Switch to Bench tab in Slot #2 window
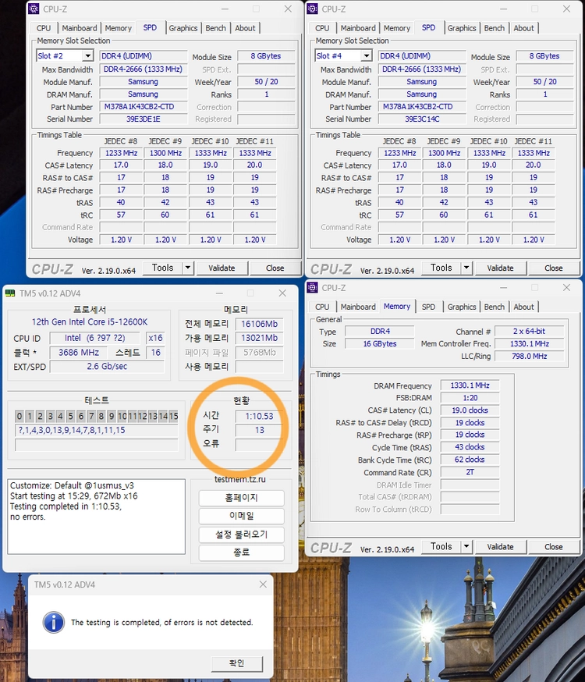Image resolution: width=585 pixels, height=682 pixels. pyautogui.click(x=215, y=28)
